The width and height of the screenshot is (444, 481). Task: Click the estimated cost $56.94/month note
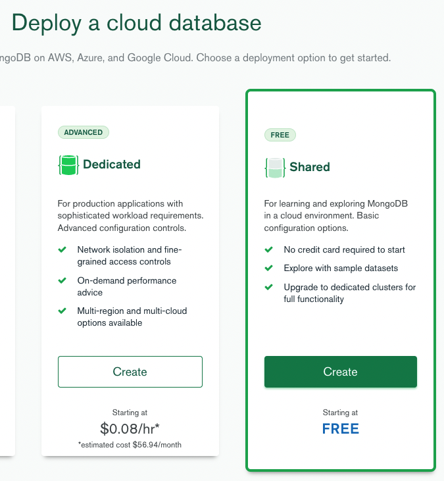(x=130, y=445)
